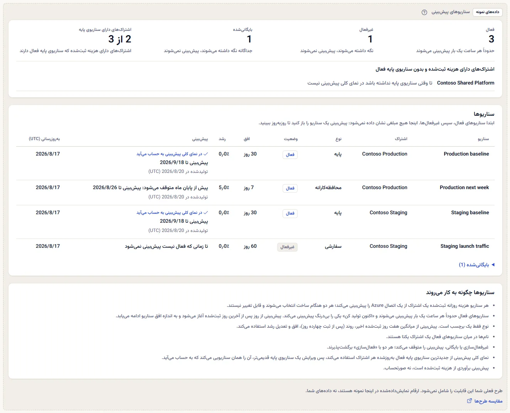The image size is (510, 413).
Task: Click the داده‌های نمونه badge
Action: (x=487, y=12)
